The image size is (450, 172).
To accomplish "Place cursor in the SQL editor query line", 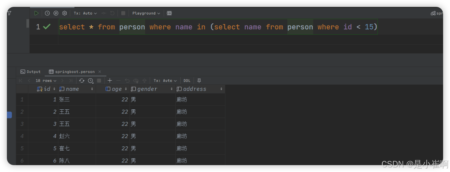I will [218, 27].
